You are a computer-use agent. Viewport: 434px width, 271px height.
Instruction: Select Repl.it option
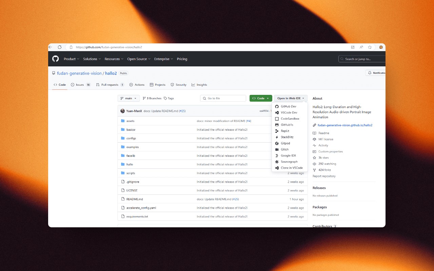coord(290,131)
